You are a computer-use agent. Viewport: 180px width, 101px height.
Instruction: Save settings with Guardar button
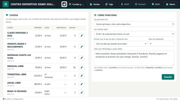click(168, 77)
